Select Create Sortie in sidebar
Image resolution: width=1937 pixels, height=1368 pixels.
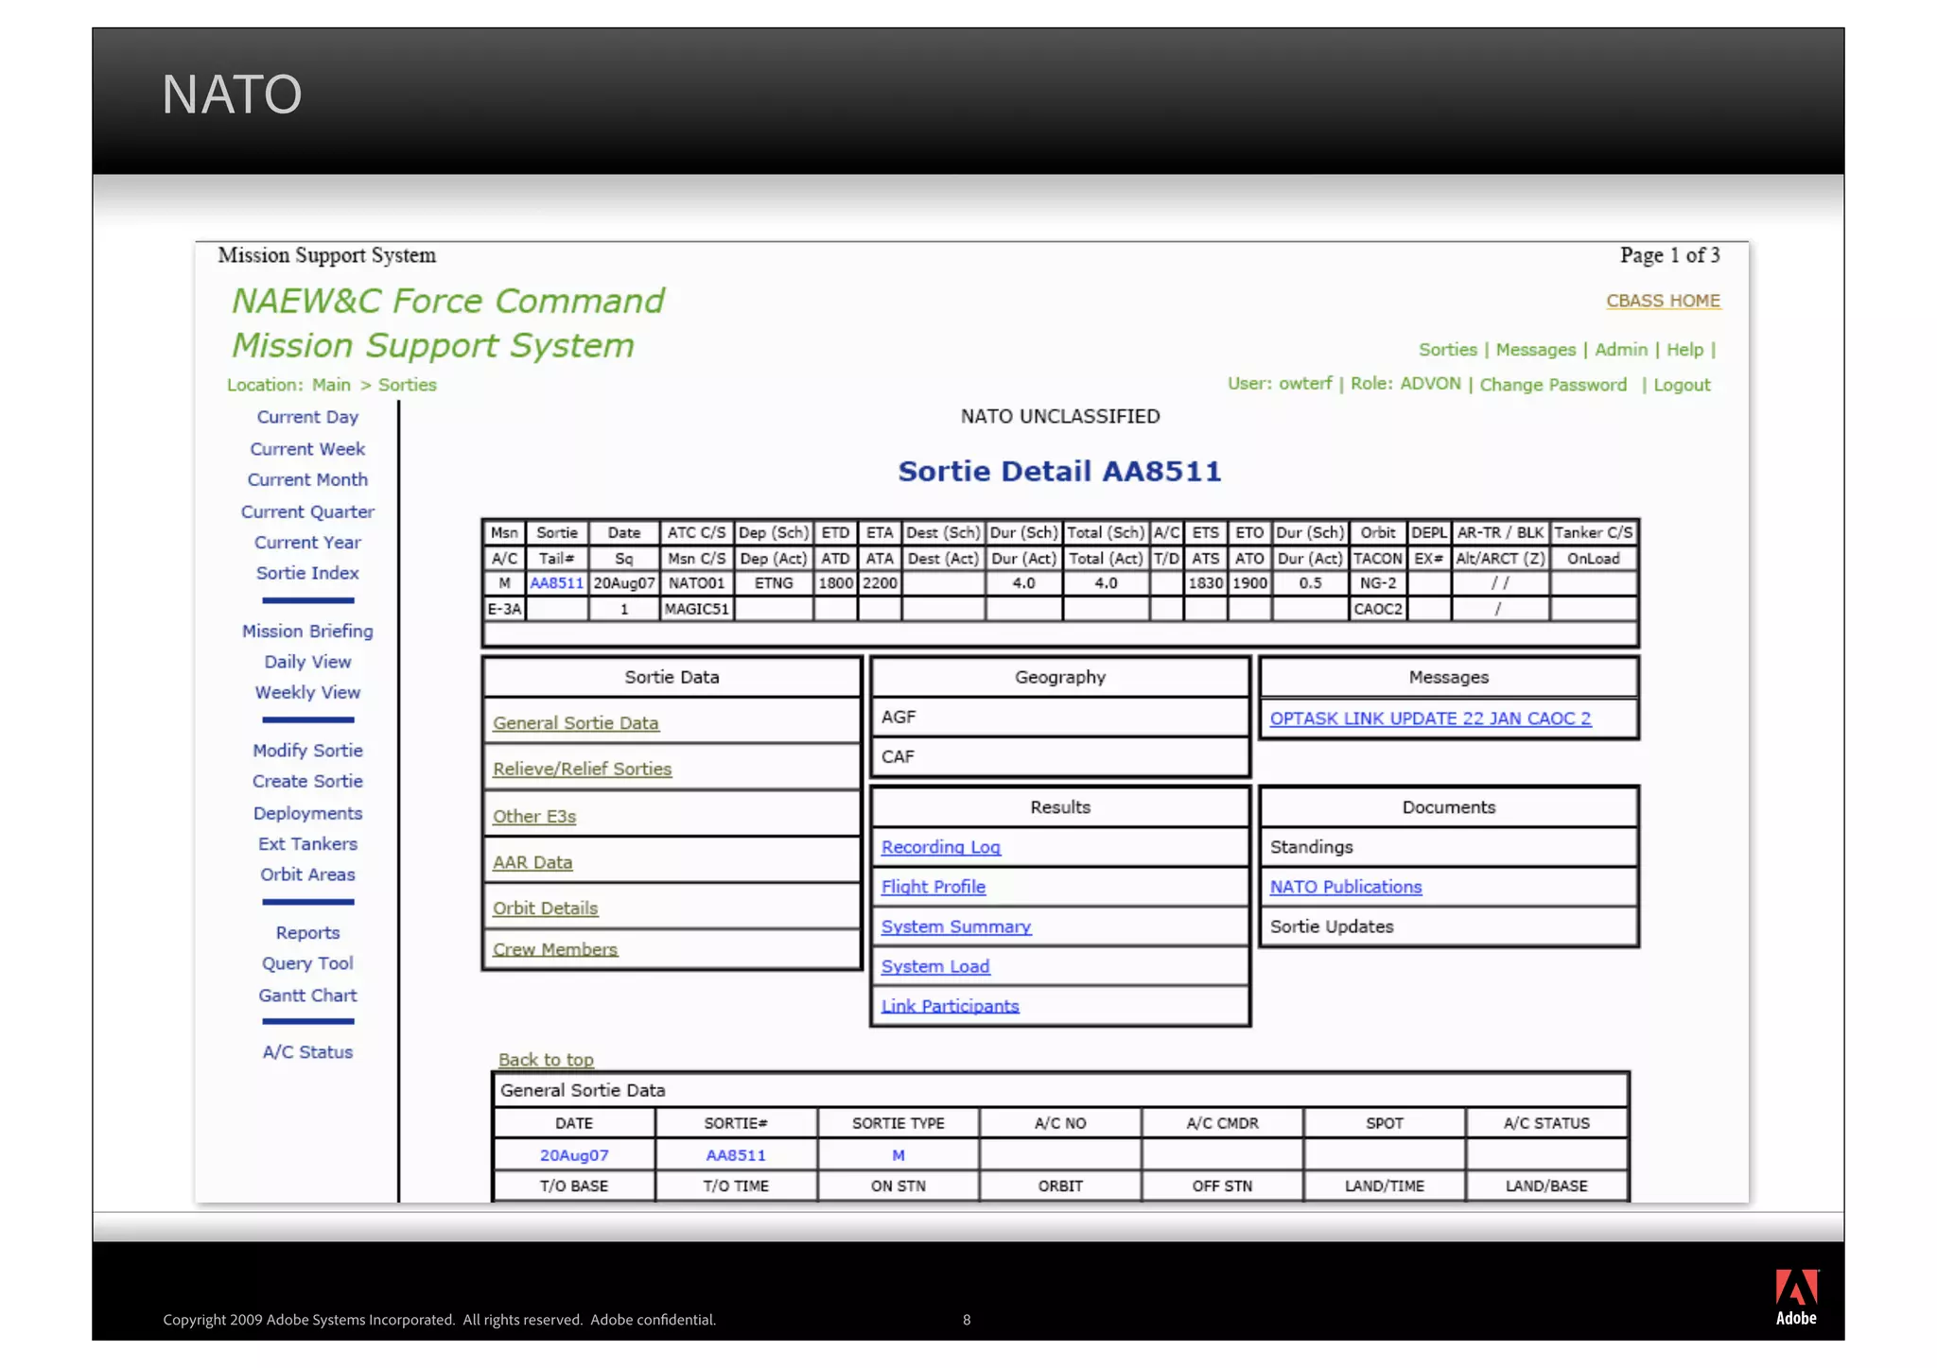pos(307,781)
